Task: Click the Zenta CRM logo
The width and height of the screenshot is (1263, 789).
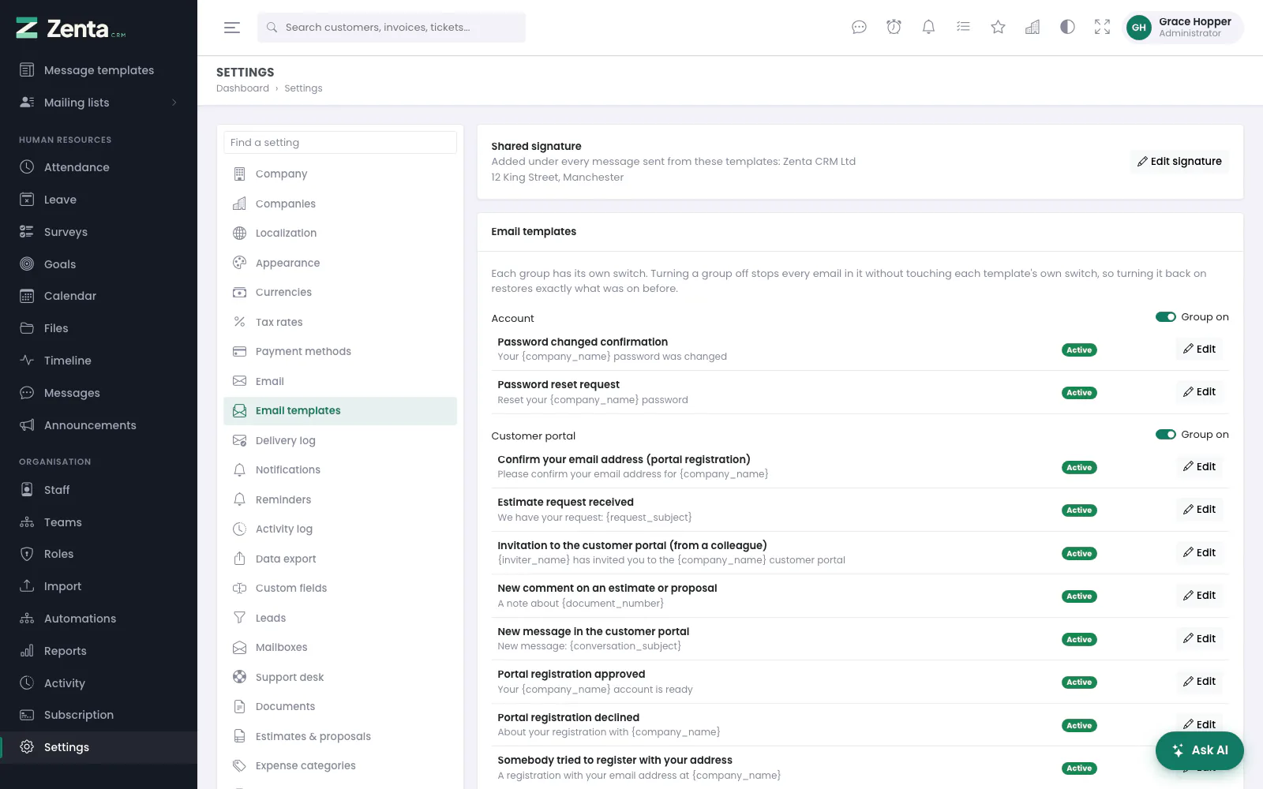Action: coord(71,28)
